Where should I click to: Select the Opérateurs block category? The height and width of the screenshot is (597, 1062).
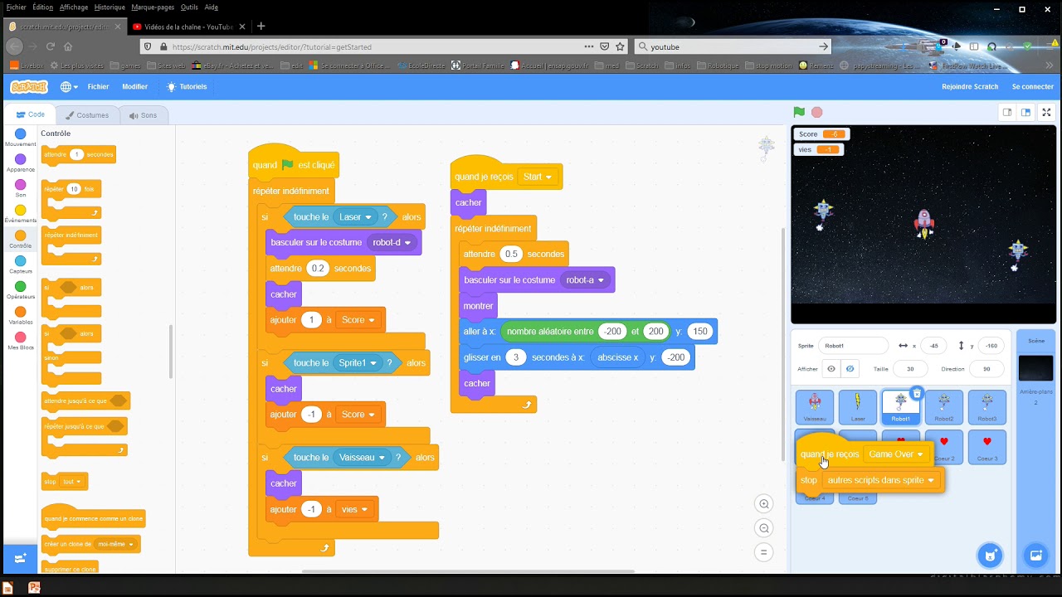coord(21,290)
